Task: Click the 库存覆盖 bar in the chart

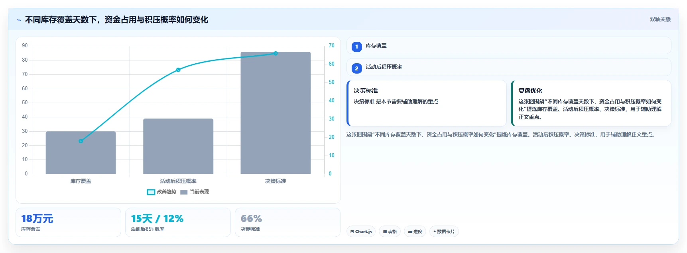Action: point(81,153)
